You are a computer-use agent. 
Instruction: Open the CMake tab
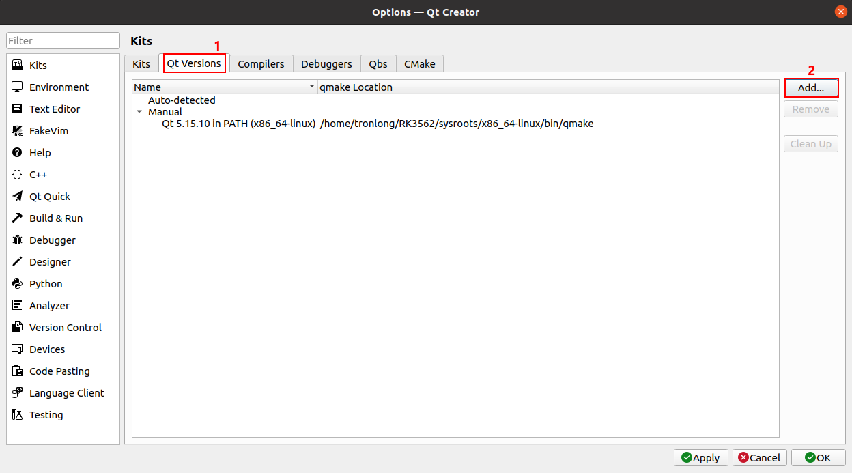coord(420,63)
